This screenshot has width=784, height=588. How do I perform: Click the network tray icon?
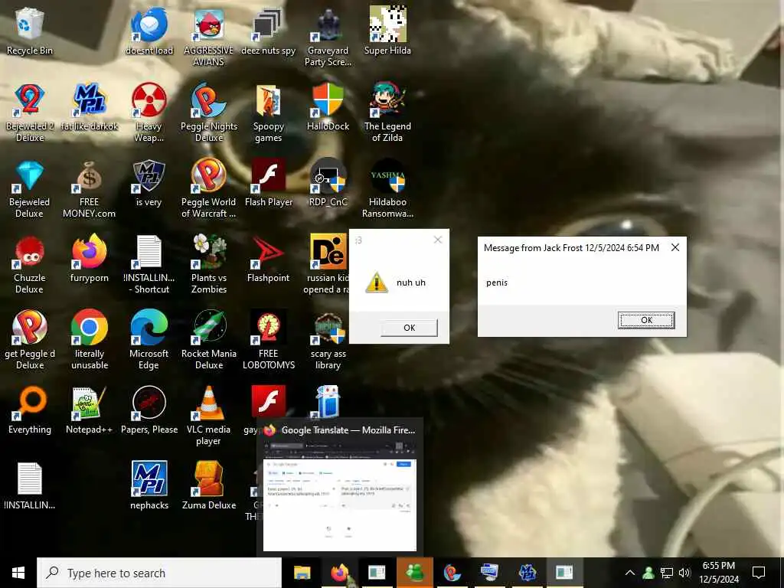point(667,573)
